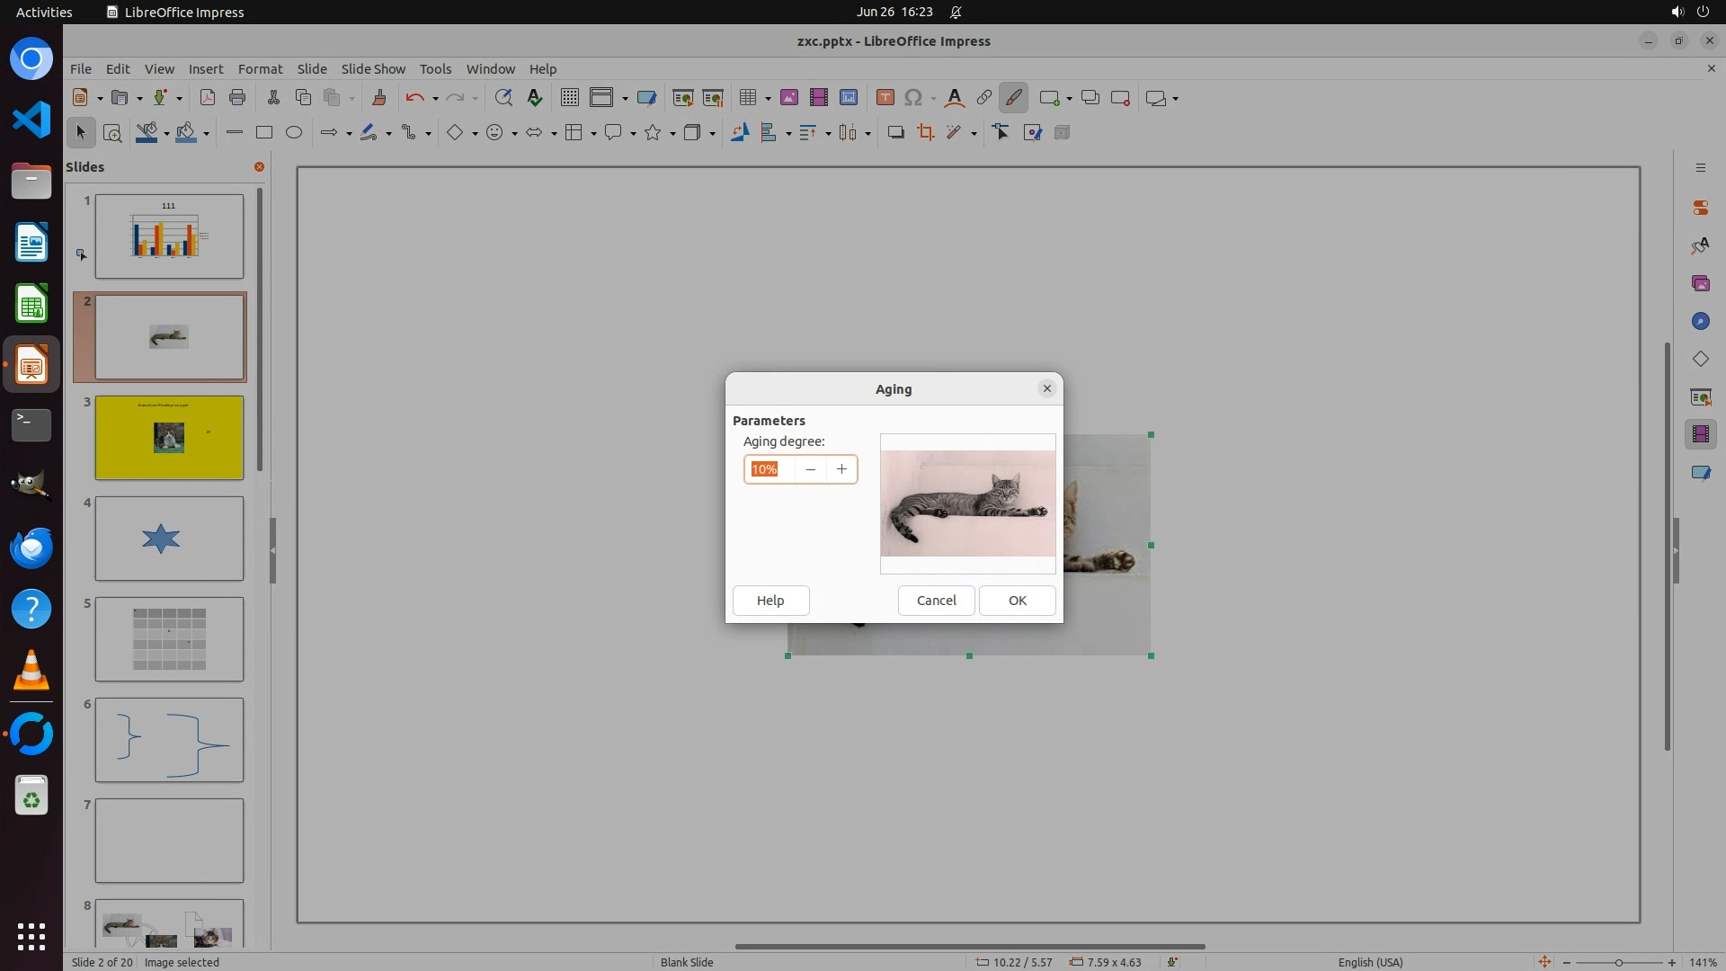The image size is (1726, 971).
Task: Select the Ellipse drawing tool
Action: 294,133
